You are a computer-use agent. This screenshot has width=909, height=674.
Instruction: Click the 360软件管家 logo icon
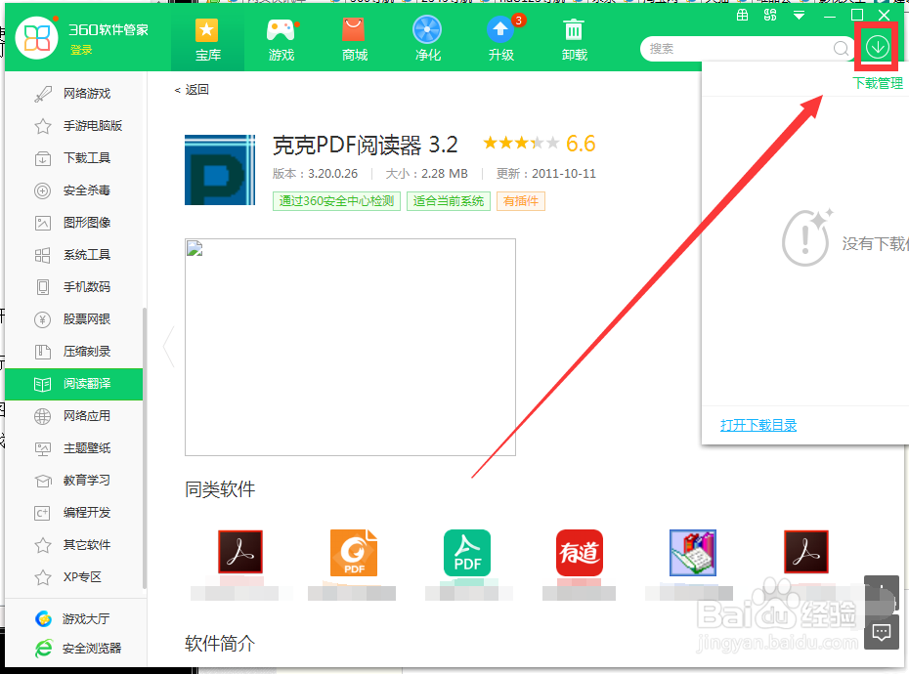(36, 38)
